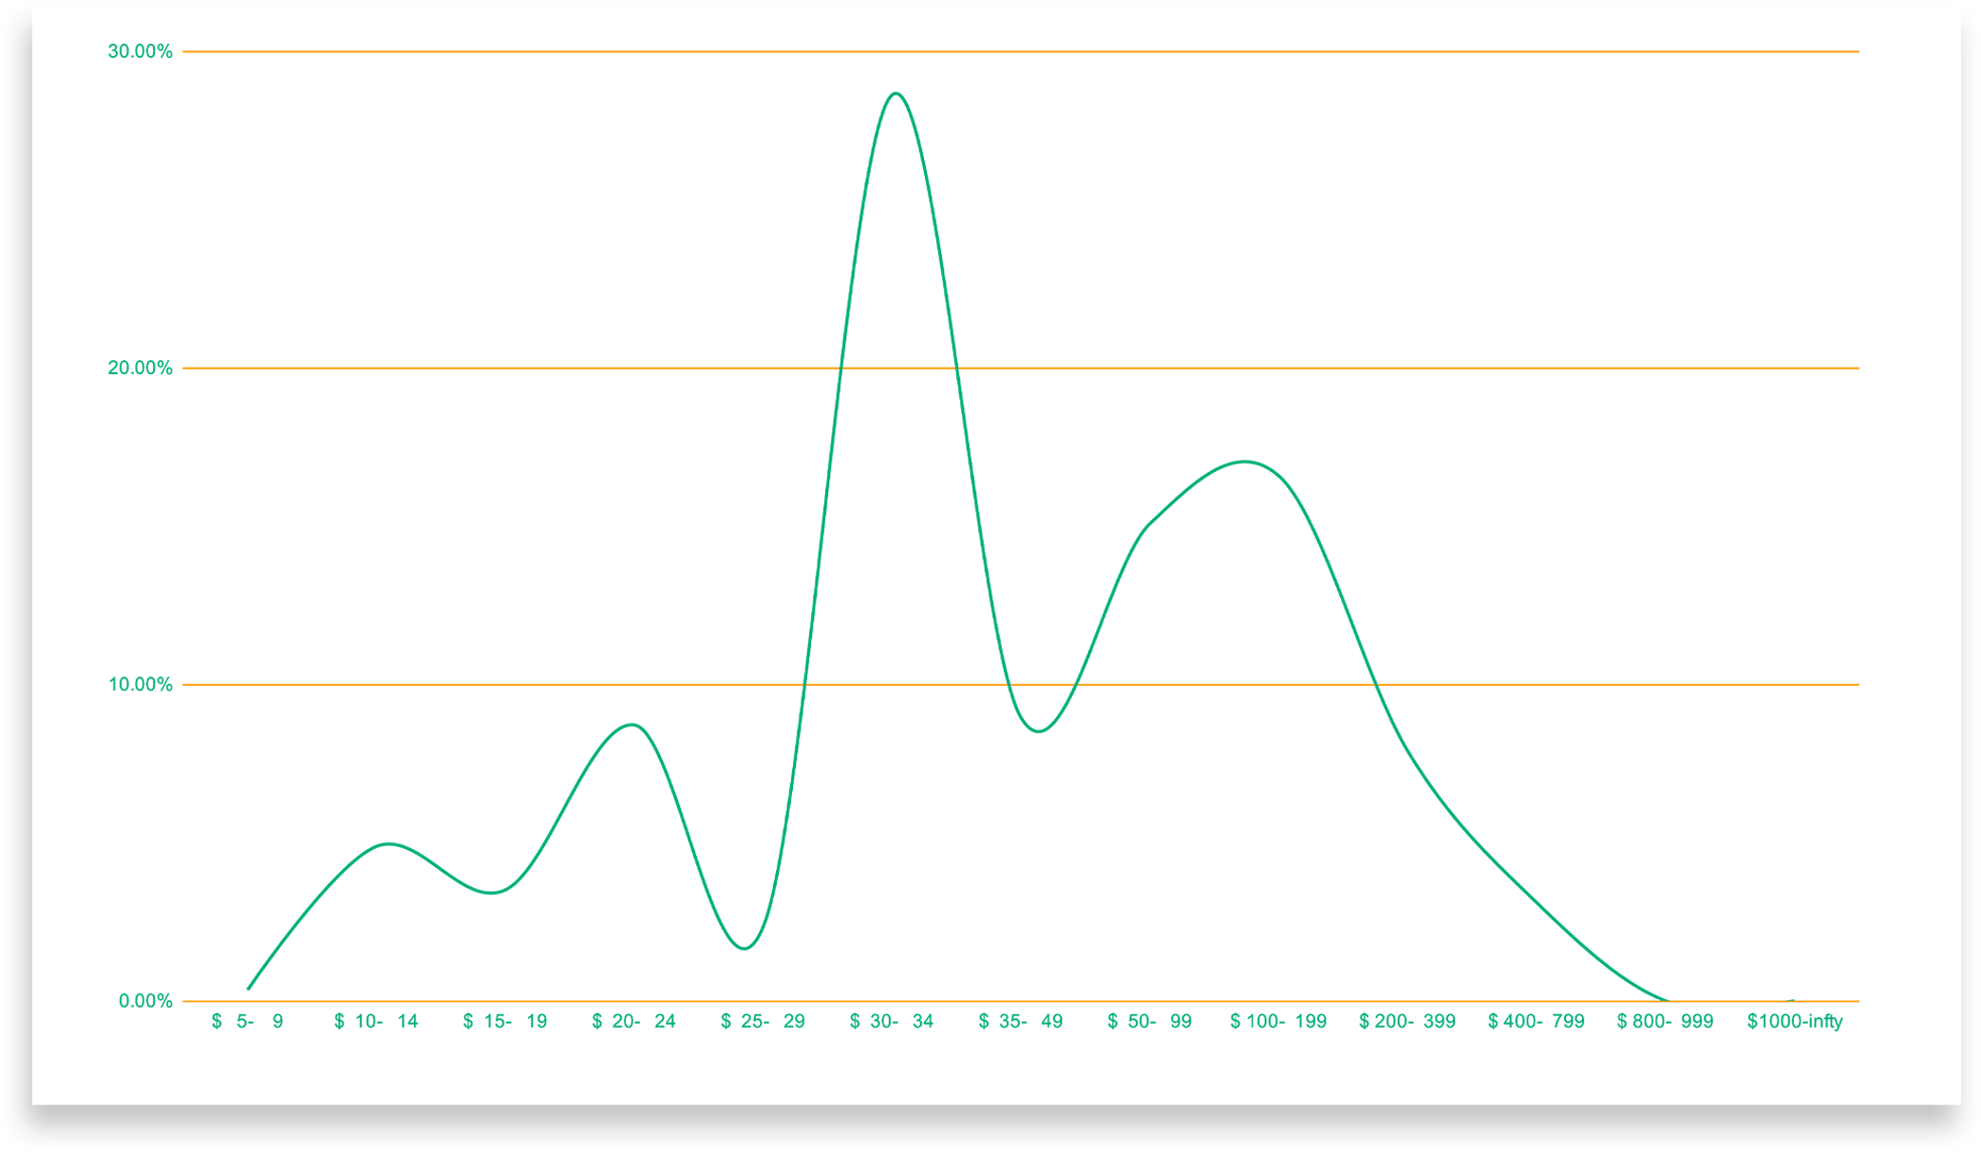This screenshot has width=1981, height=1152.
Task: Select the $ 10- 14 category label
Action: click(x=376, y=1022)
